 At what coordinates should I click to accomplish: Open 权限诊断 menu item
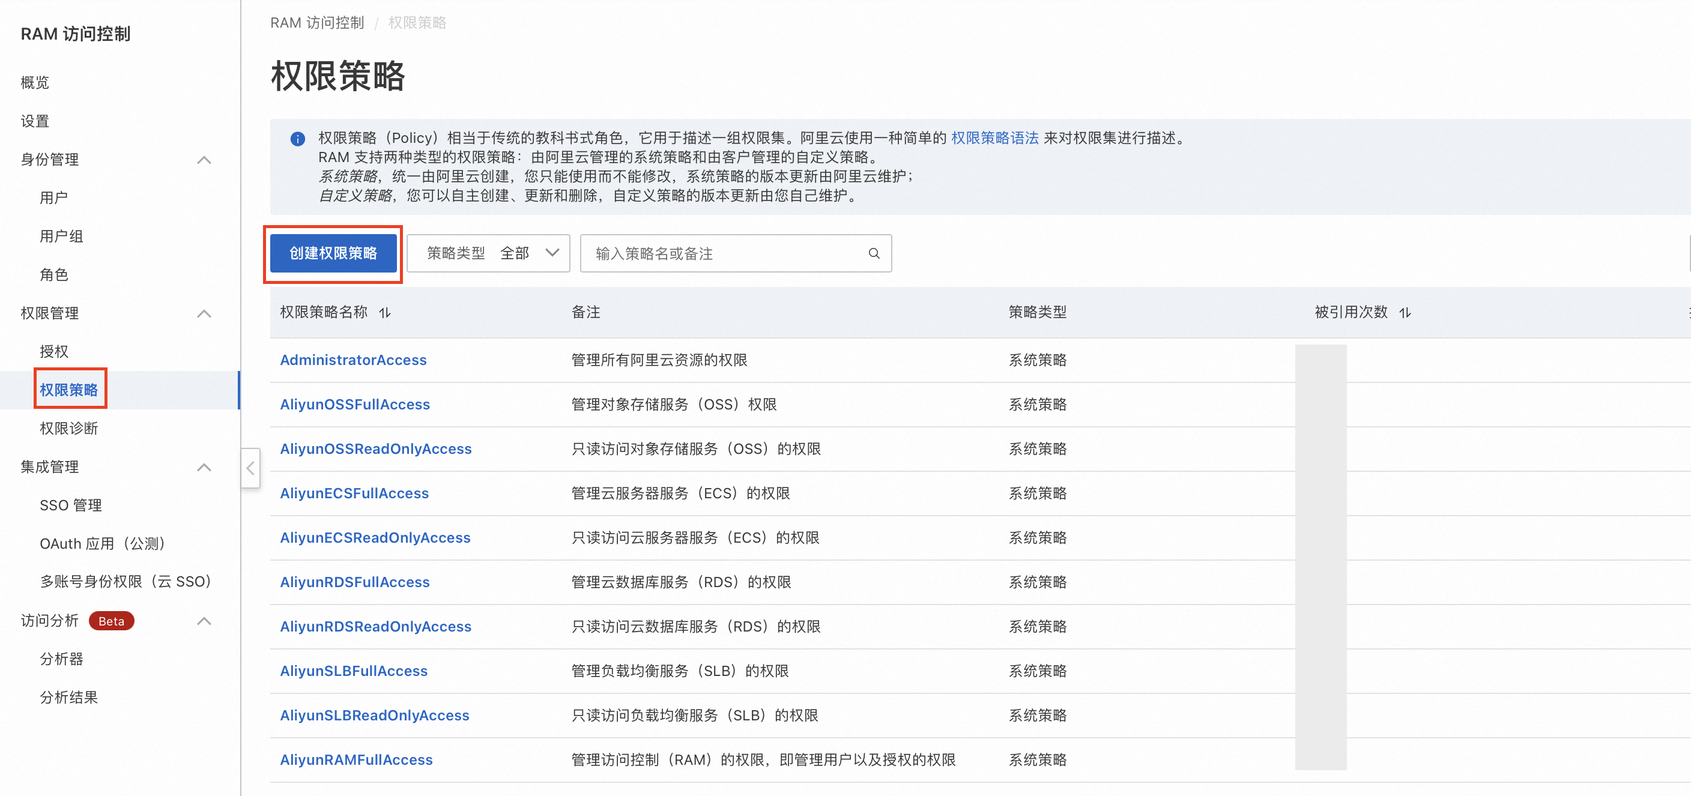(69, 429)
